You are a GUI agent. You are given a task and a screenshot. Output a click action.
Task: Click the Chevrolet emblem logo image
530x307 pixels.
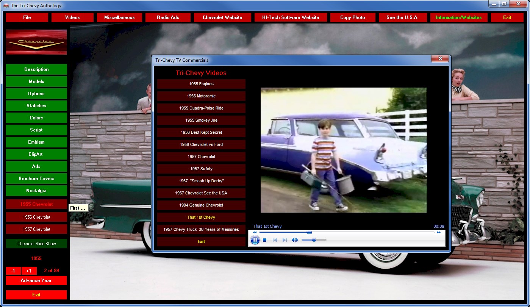(x=36, y=42)
